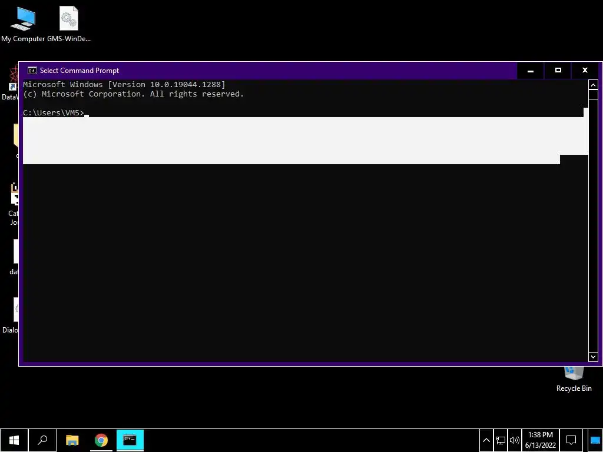Close the Command Prompt window
This screenshot has height=452, width=603.
tap(585, 71)
